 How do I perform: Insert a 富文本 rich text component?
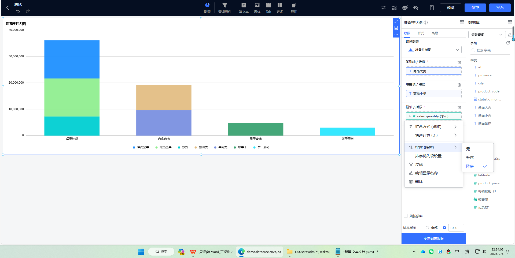tap(244, 8)
